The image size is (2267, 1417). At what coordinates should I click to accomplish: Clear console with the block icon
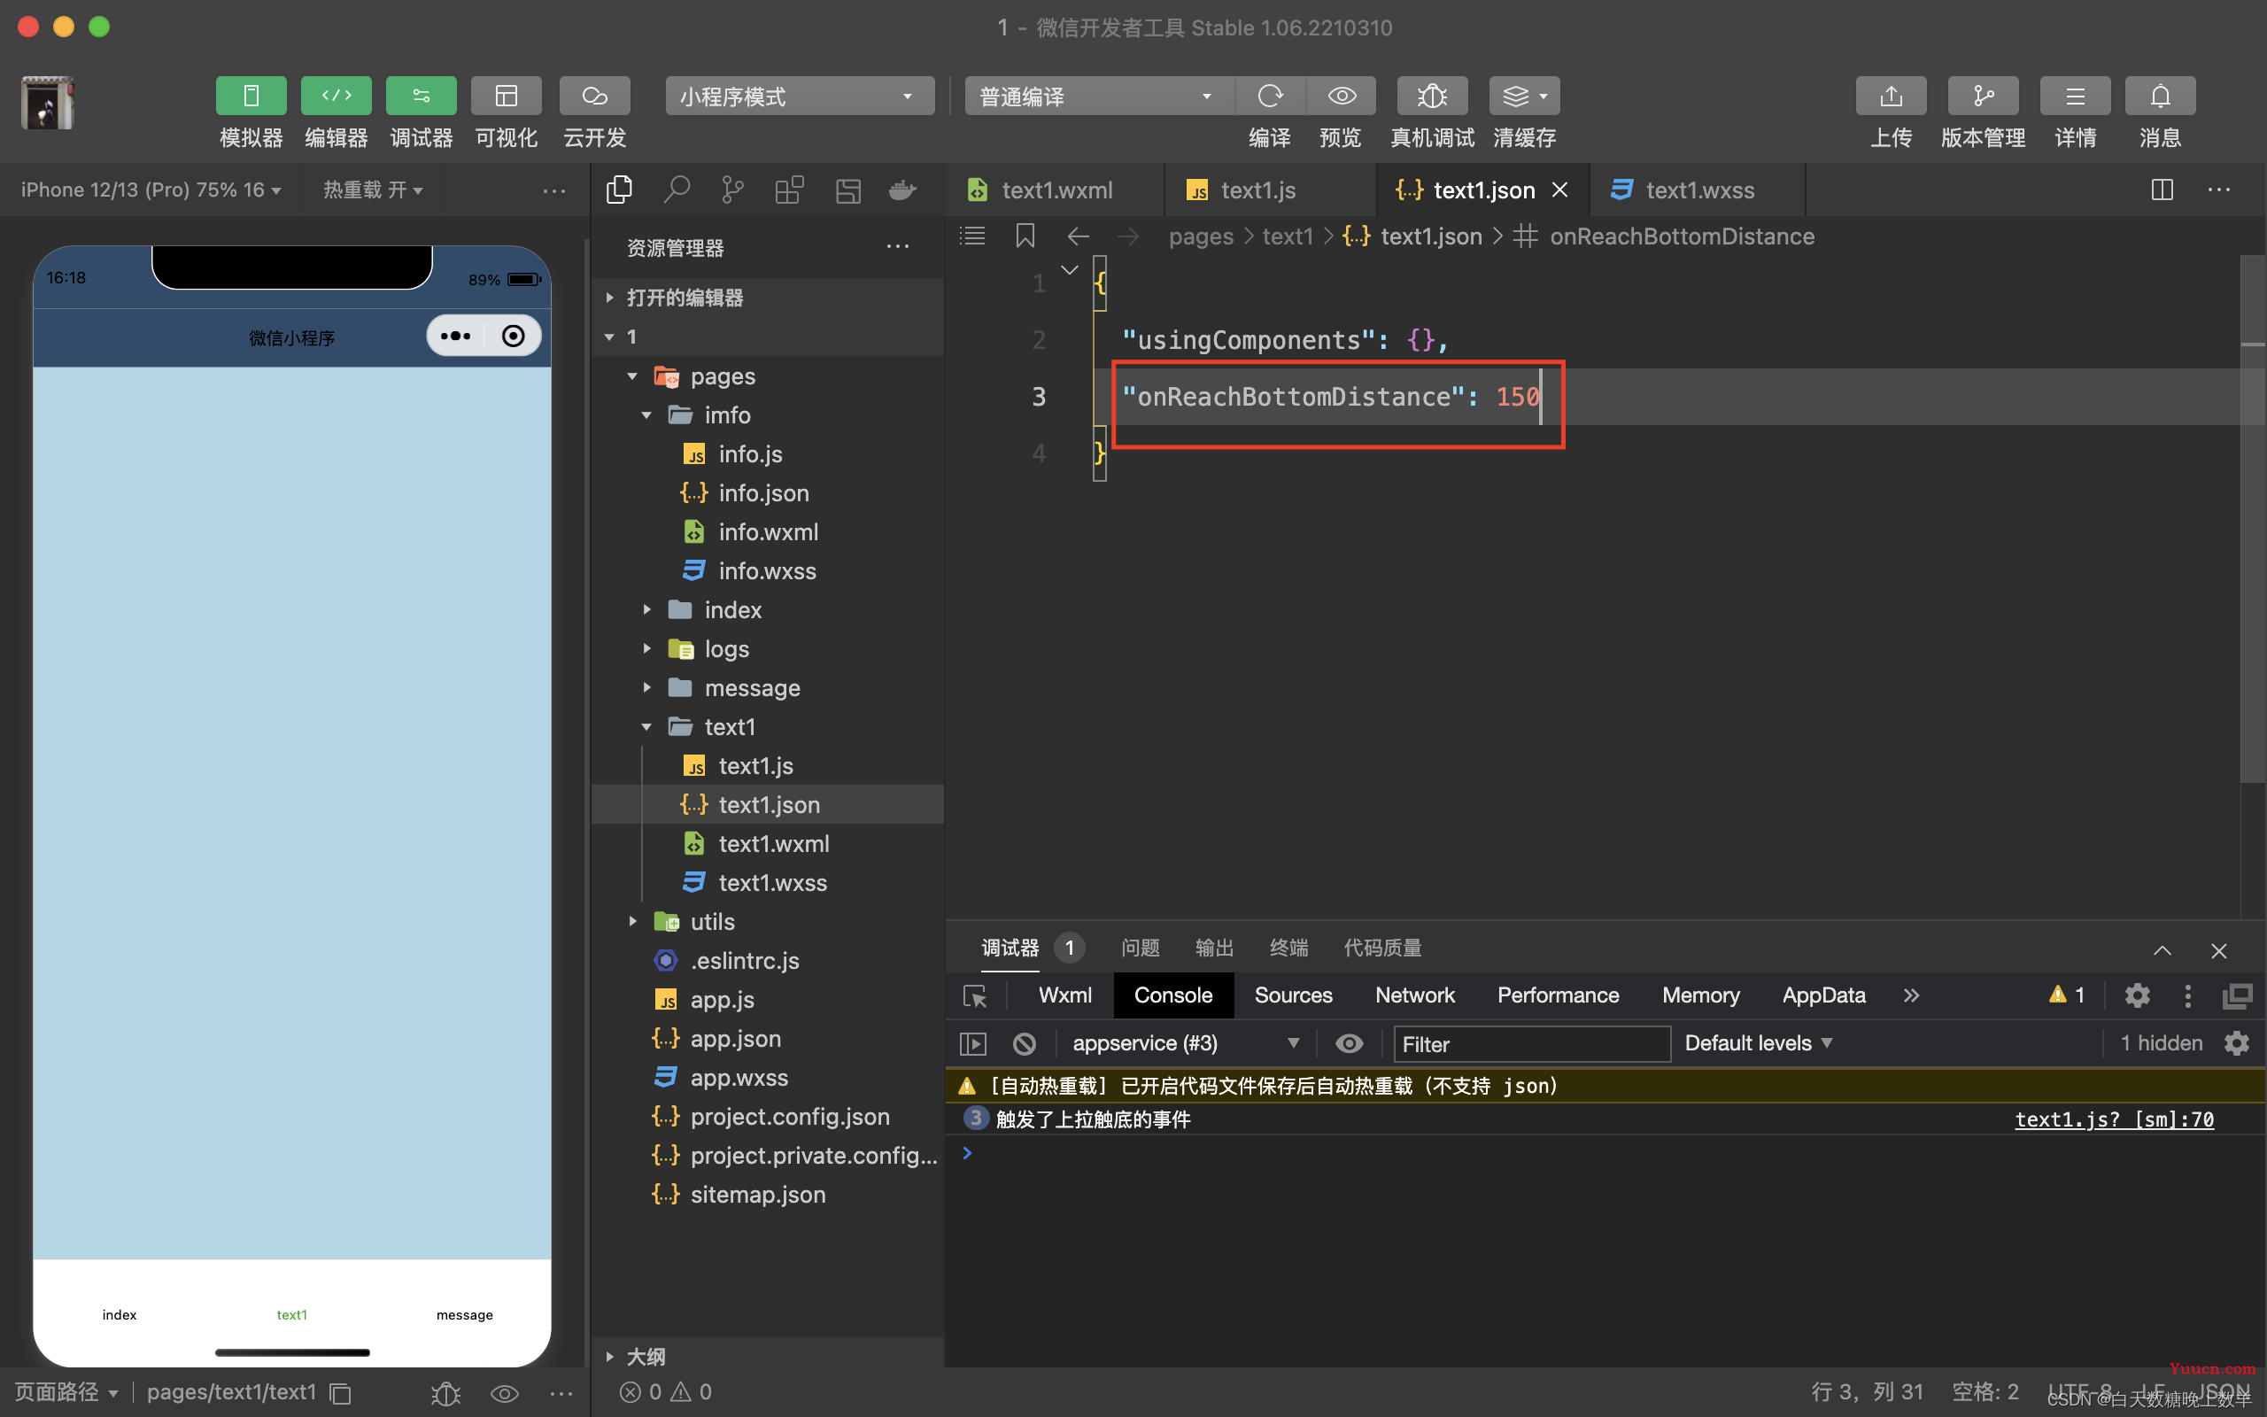coord(1025,1044)
